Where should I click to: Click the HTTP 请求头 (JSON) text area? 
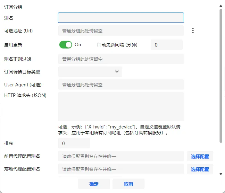coord(121,107)
